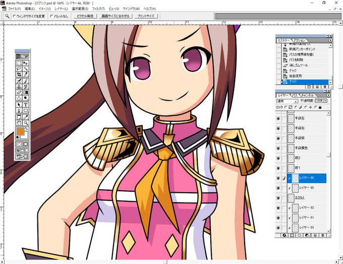Select the Lasso tool
This screenshot has width=343, height=264.
coord(19,69)
